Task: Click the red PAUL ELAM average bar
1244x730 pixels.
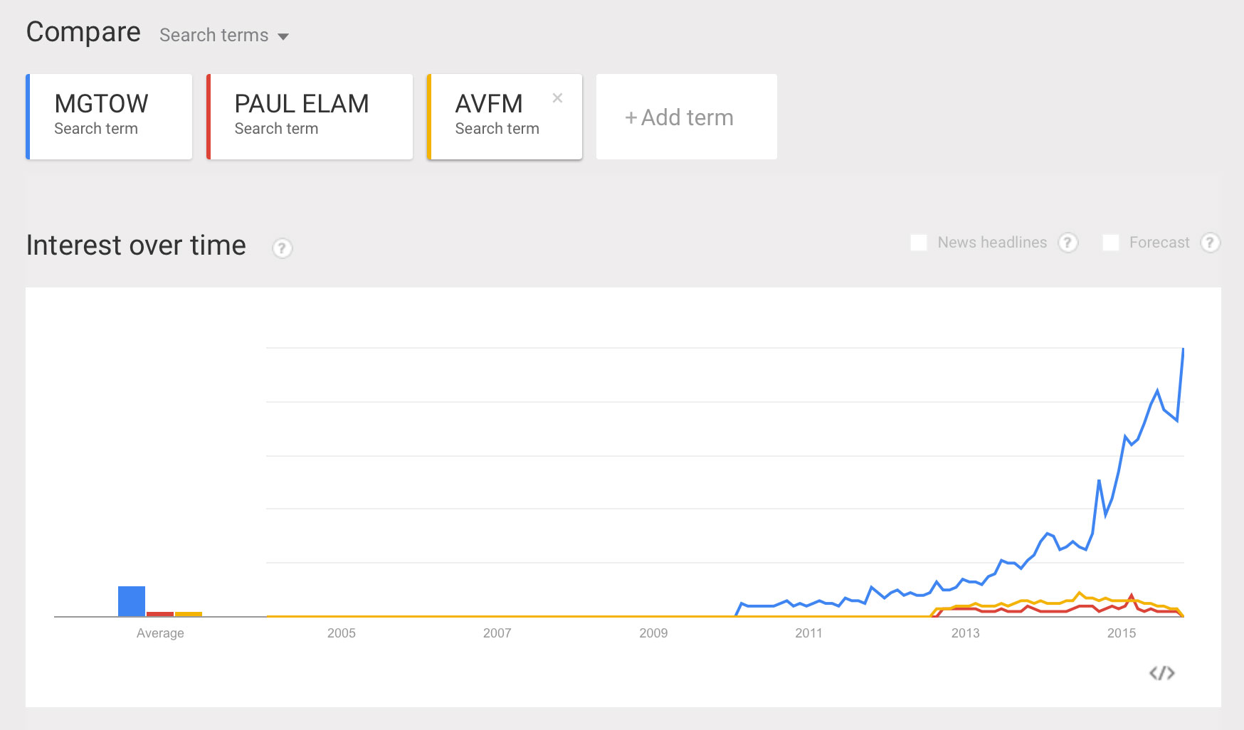Action: click(160, 613)
